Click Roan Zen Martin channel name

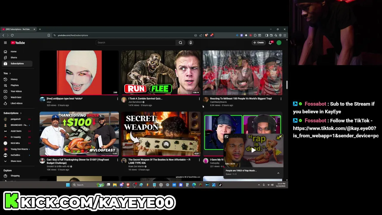(136, 166)
